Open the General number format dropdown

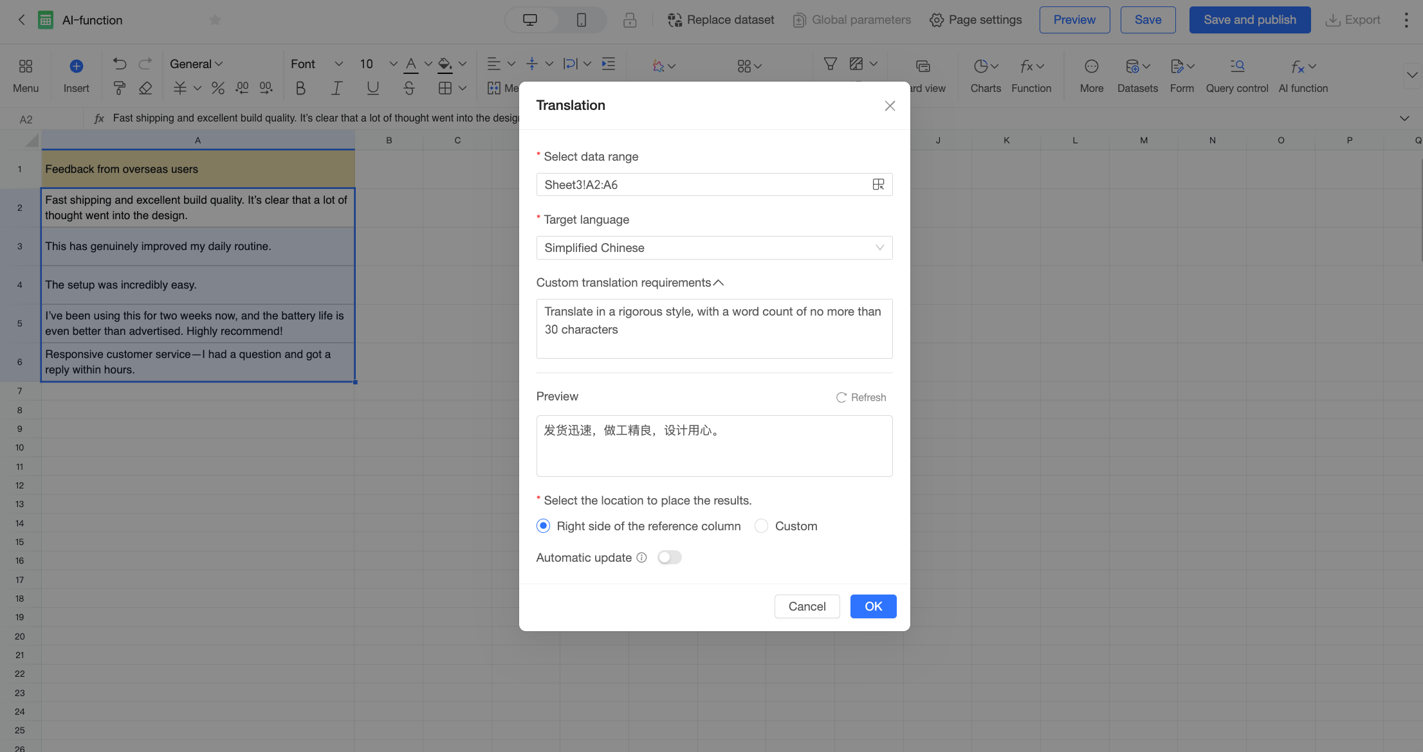pyautogui.click(x=196, y=64)
